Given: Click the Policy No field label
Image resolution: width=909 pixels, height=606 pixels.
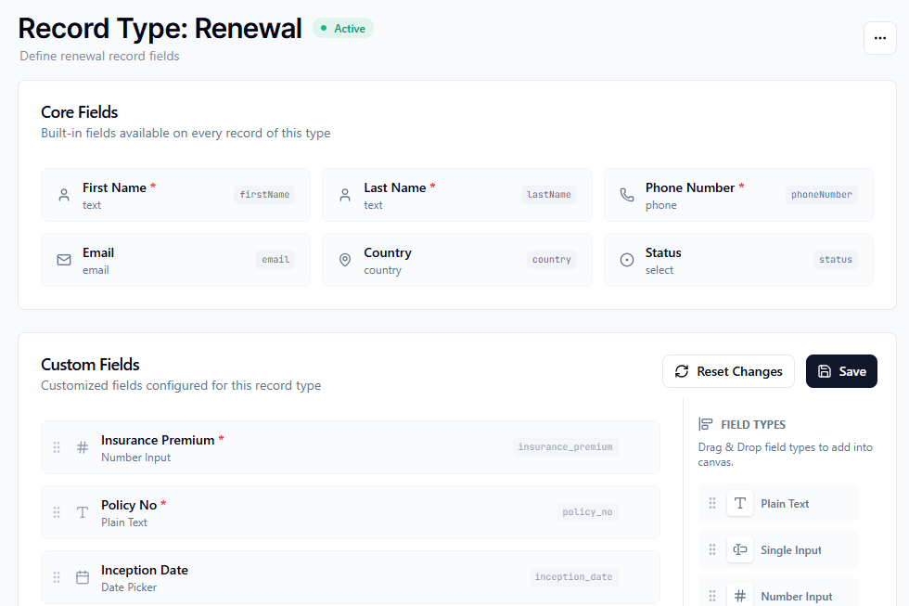Looking at the screenshot, I should (x=129, y=505).
